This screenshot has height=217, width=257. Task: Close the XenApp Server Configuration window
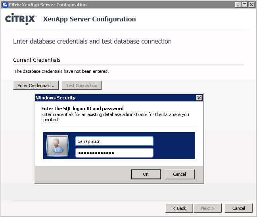251,5
